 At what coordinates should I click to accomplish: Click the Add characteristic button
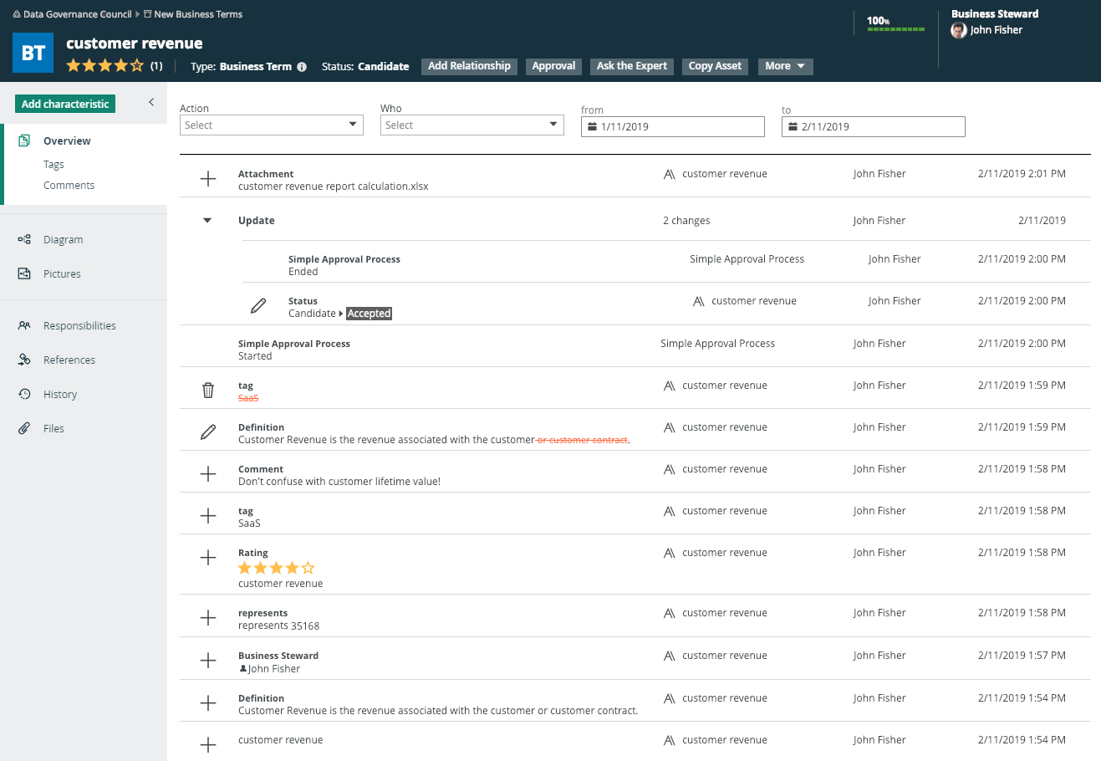pos(65,104)
